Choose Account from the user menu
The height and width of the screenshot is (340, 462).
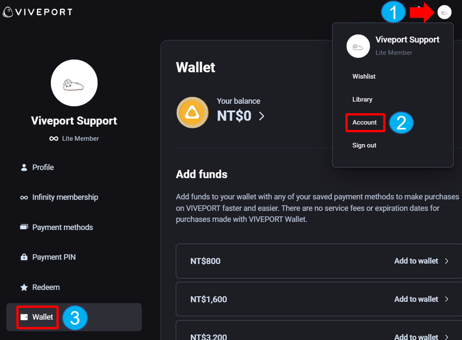coord(365,122)
